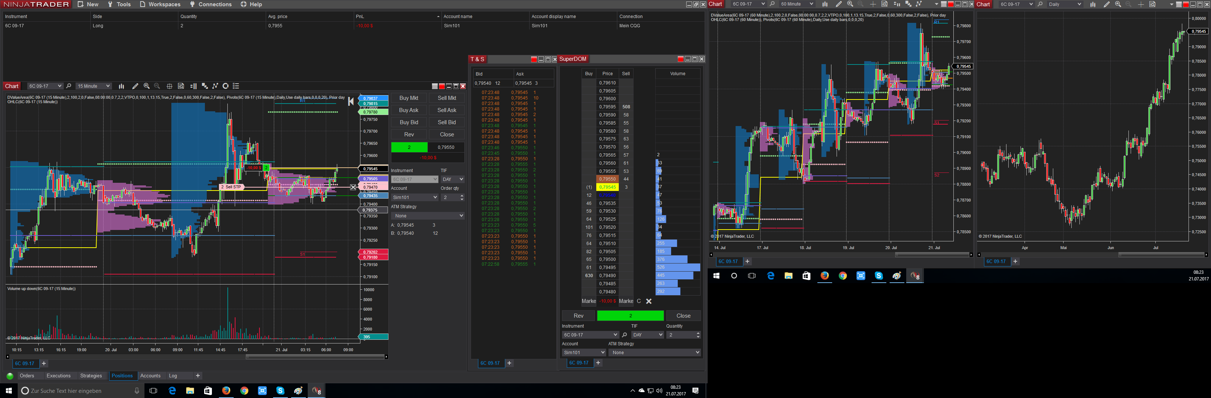
Task: Open Instrument dropdown in SuperDOM
Action: [590, 335]
